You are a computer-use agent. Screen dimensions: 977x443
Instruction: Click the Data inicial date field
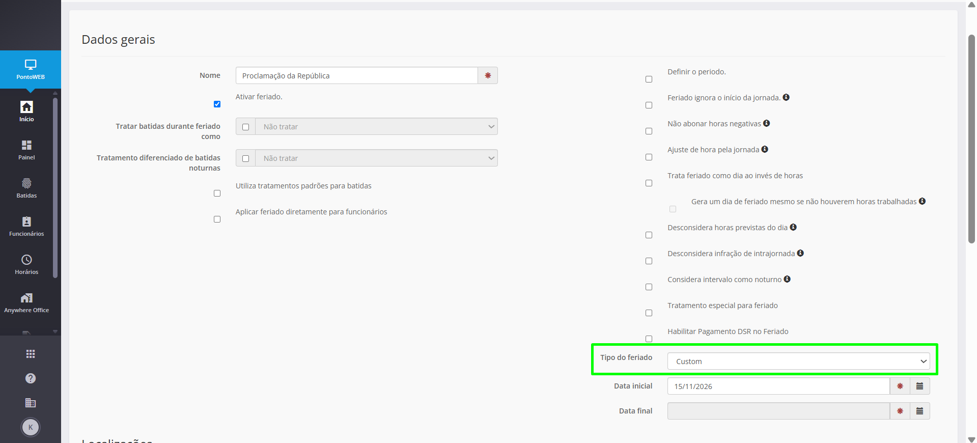tap(778, 386)
